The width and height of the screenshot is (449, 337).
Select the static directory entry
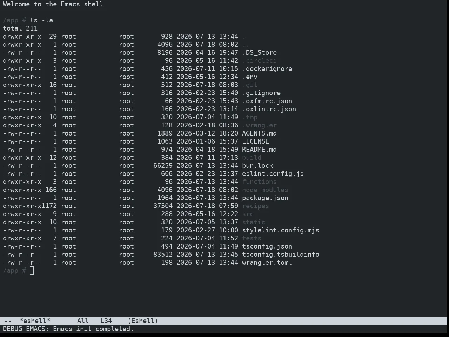click(254, 222)
